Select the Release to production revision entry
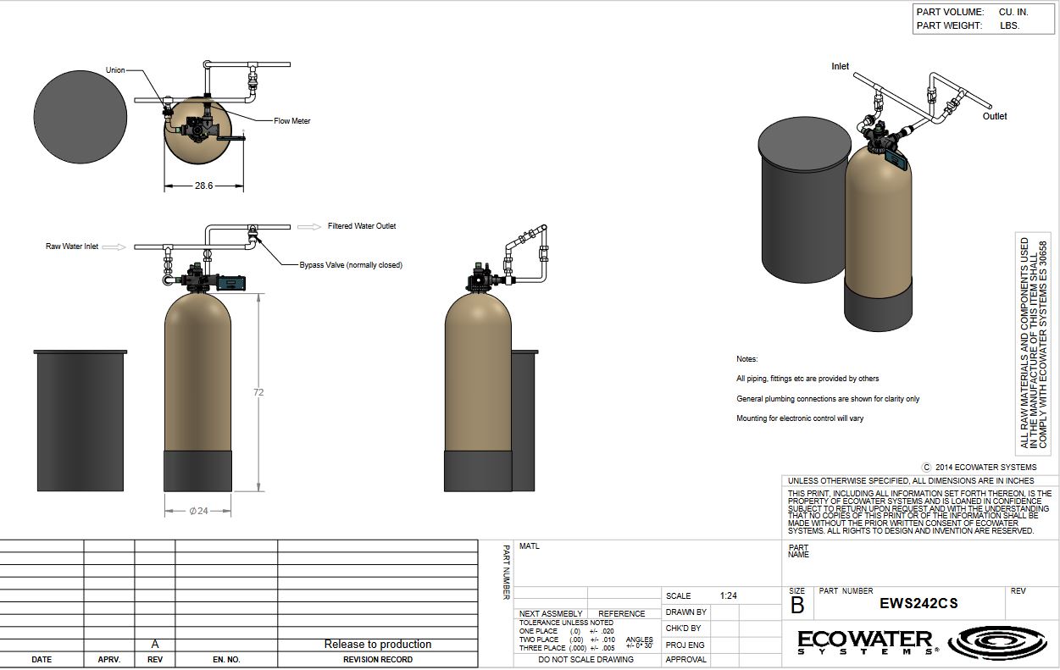This screenshot has width=1060, height=670. click(x=378, y=645)
